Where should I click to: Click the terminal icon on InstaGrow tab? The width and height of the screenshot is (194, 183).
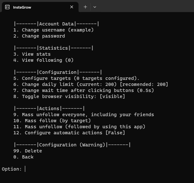coord(7,7)
